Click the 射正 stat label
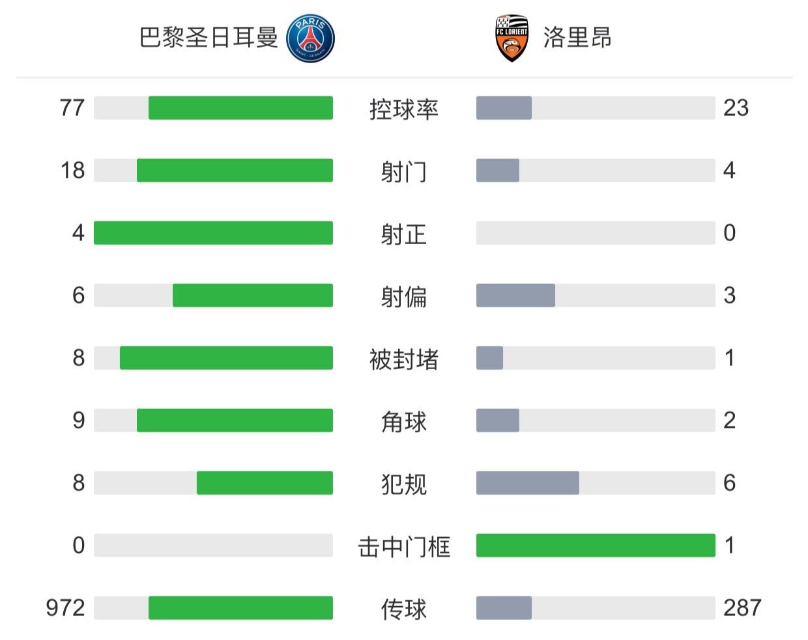The height and width of the screenshot is (640, 808). pos(404,234)
